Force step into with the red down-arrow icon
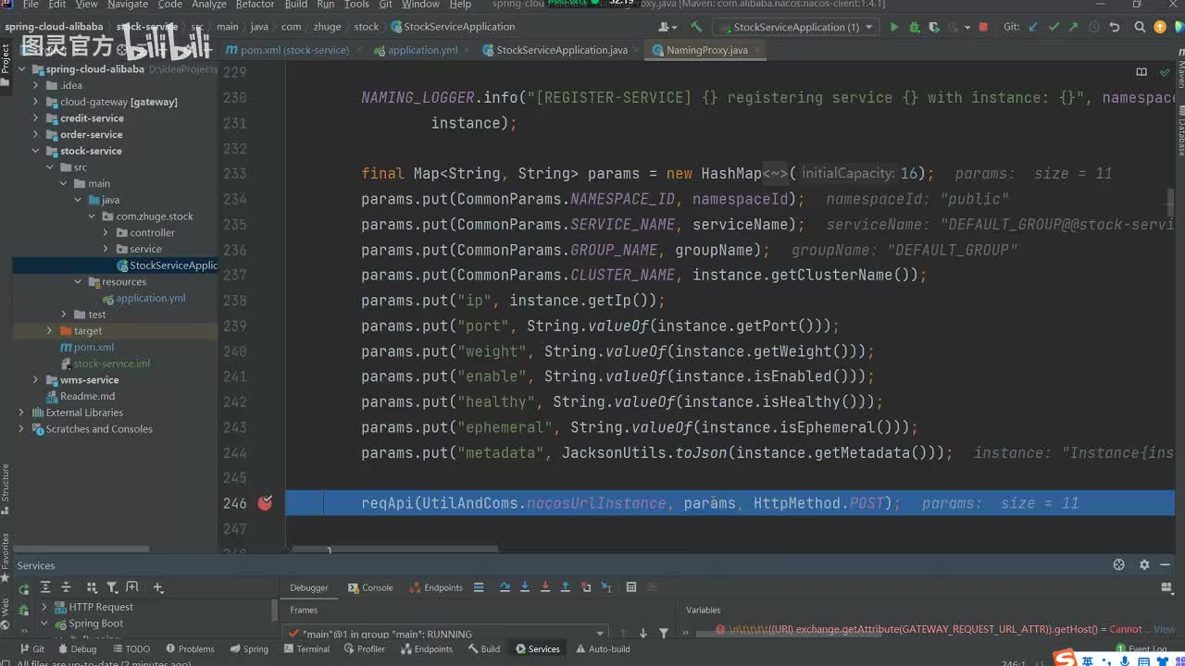The height and width of the screenshot is (666, 1185). coord(545,587)
